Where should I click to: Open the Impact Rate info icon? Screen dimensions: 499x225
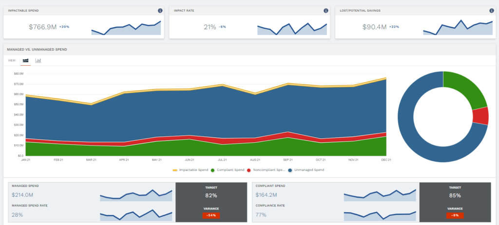point(326,11)
